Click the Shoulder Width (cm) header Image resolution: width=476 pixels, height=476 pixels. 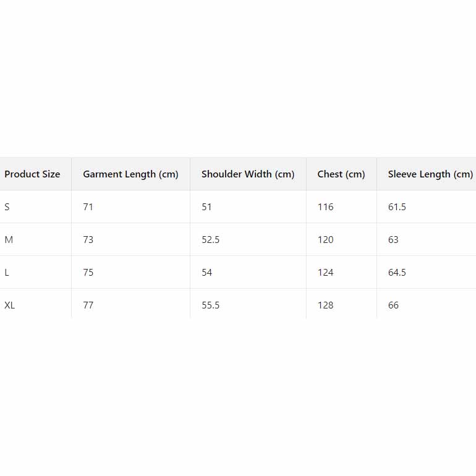click(248, 174)
